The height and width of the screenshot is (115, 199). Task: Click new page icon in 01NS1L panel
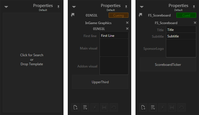tap(75, 107)
